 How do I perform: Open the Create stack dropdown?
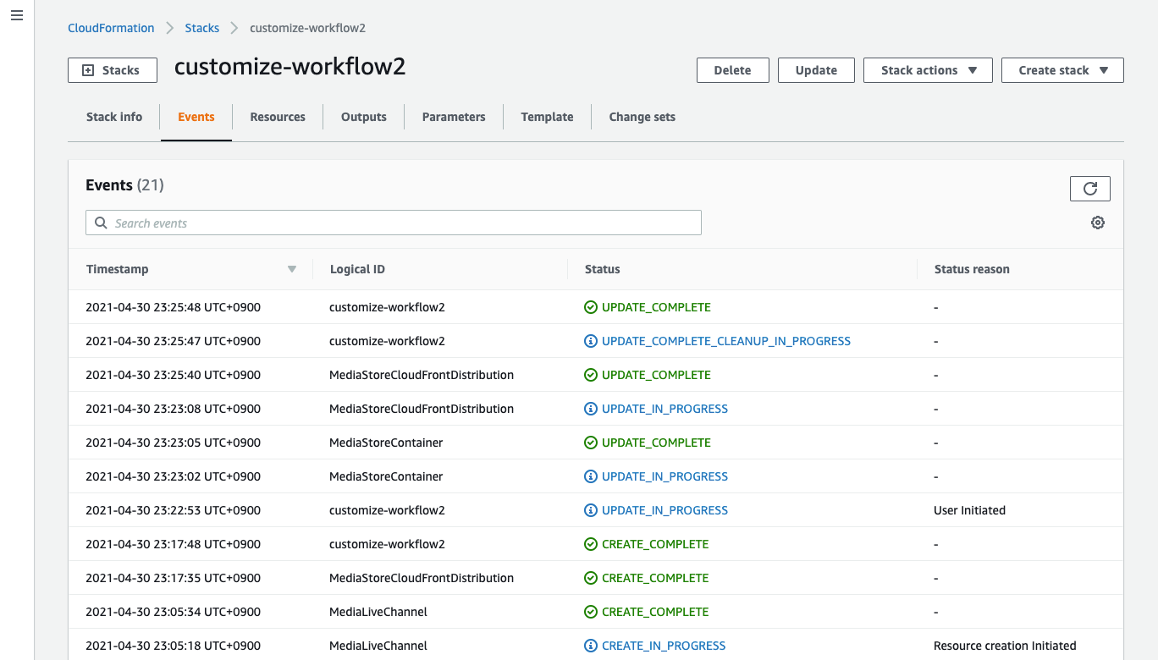point(1061,70)
